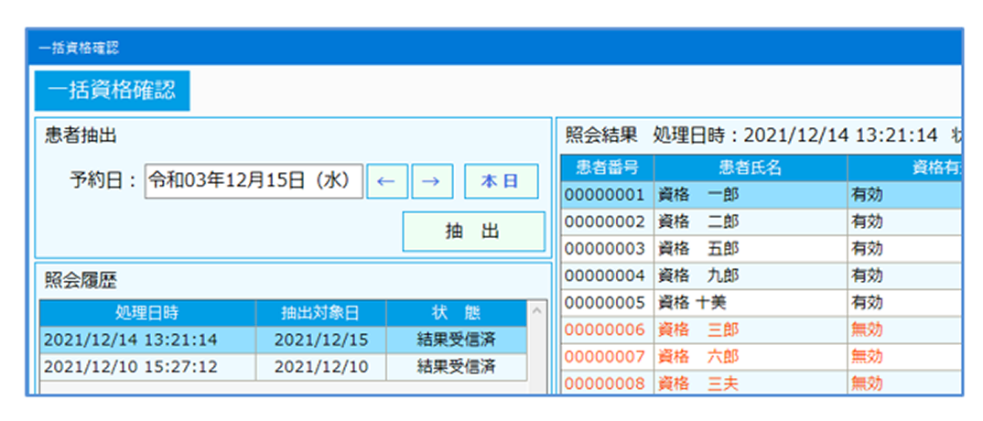Select patient number 00000003
983x421 pixels.
point(608,249)
